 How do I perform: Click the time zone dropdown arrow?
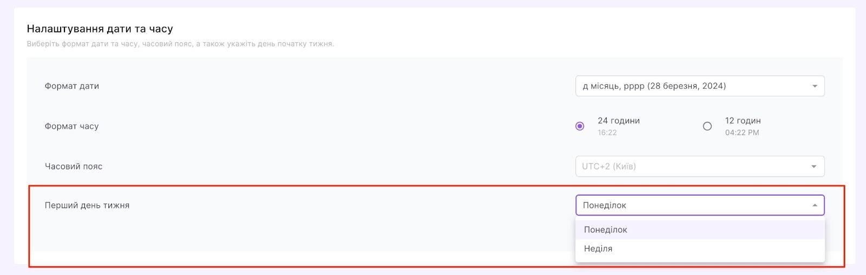(813, 166)
